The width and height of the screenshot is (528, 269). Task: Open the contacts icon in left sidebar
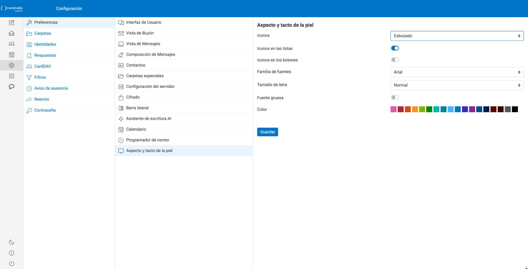point(11,44)
